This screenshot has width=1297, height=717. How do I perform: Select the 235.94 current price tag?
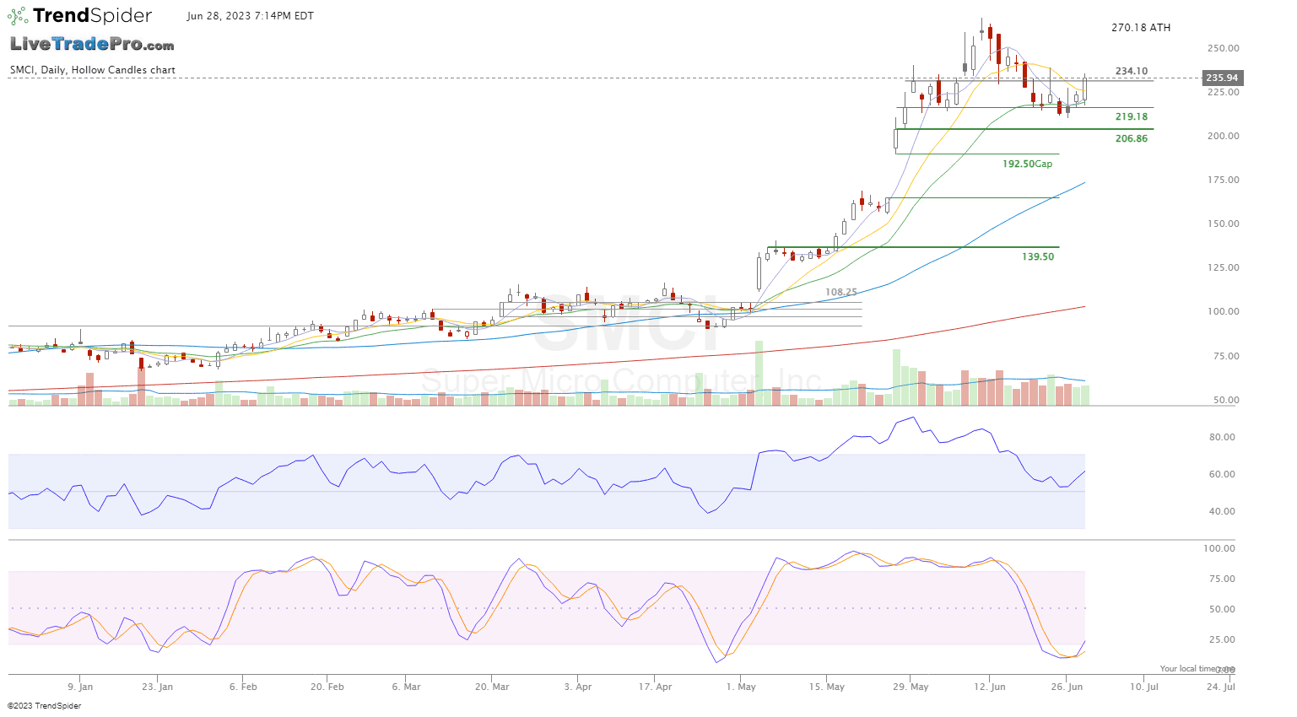click(x=1222, y=78)
